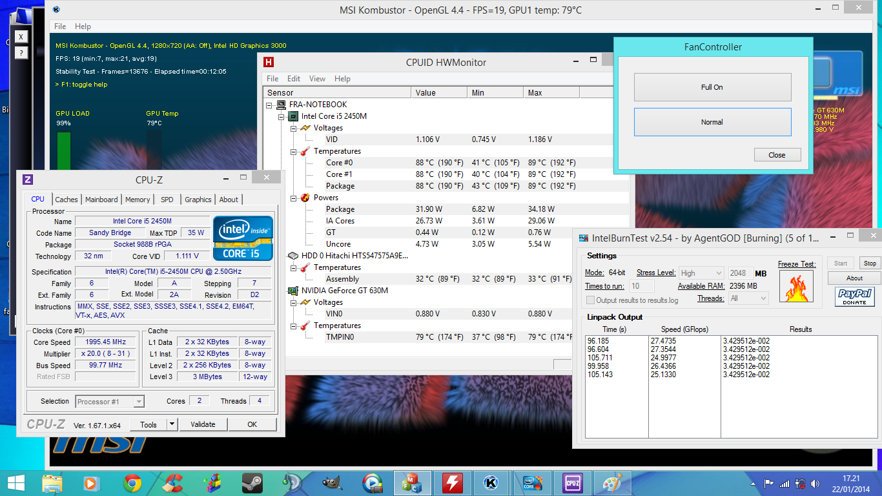This screenshot has width=882, height=496.
Task: Open the Tools button dropdown arrow in CPU-Z
Action: [172, 424]
